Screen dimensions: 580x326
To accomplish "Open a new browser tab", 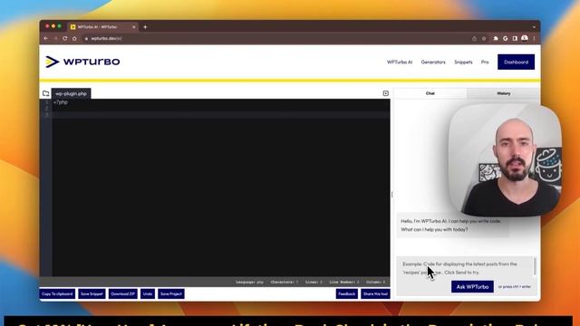I will (145, 27).
